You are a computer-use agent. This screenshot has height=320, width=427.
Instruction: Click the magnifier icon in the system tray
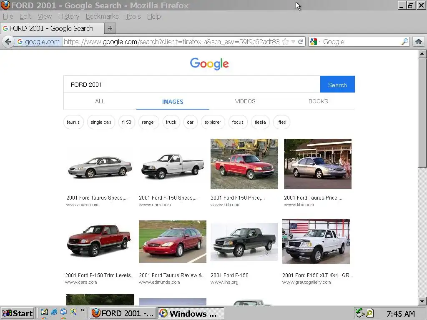[370, 313]
